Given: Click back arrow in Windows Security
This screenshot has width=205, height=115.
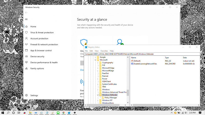Looking at the screenshot, I should 26,13.
